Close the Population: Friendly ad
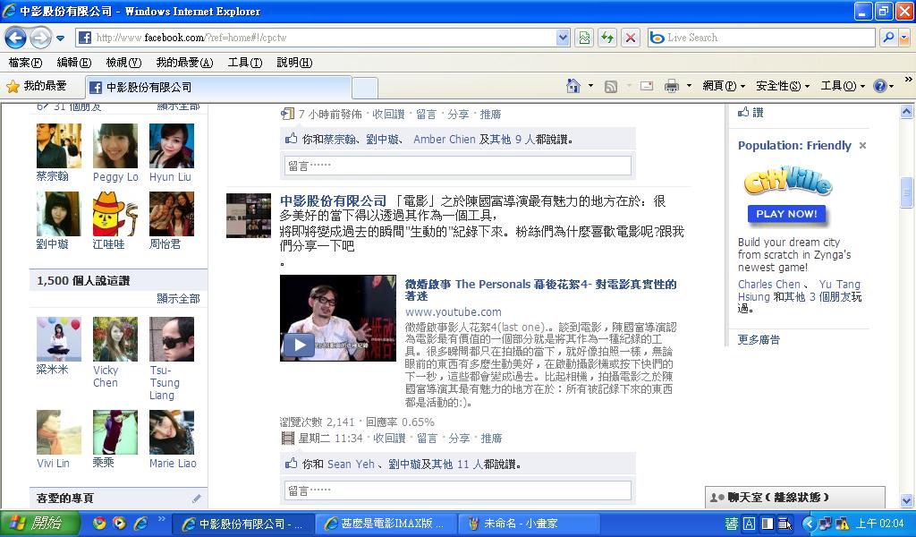916x537 pixels. (863, 146)
